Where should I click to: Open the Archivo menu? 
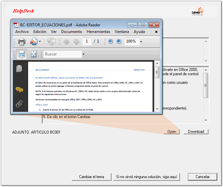click(x=22, y=32)
